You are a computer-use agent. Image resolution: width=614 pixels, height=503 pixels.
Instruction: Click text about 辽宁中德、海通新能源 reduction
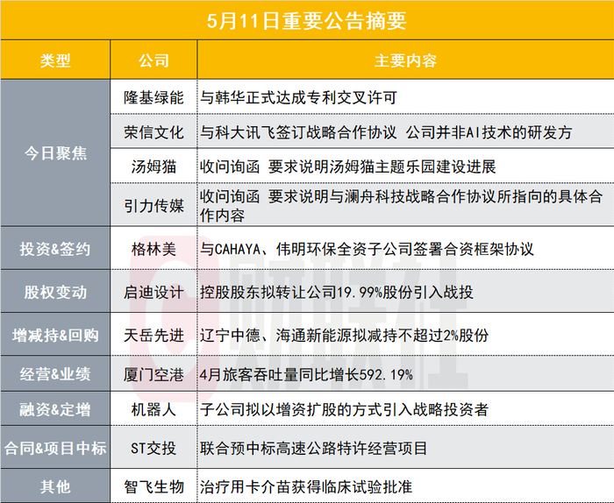pos(344,335)
